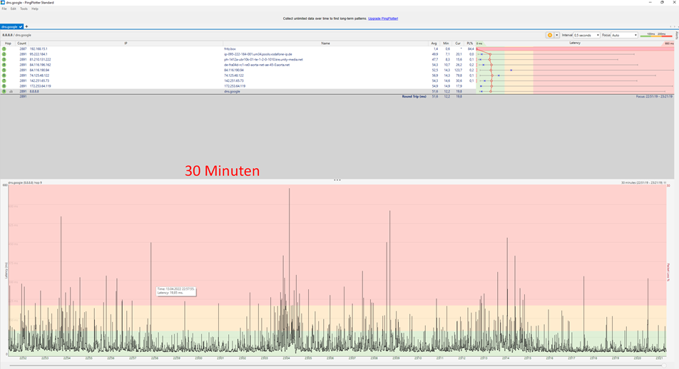679x369 pixels.
Task: Click the pause trace button
Action: pos(550,35)
